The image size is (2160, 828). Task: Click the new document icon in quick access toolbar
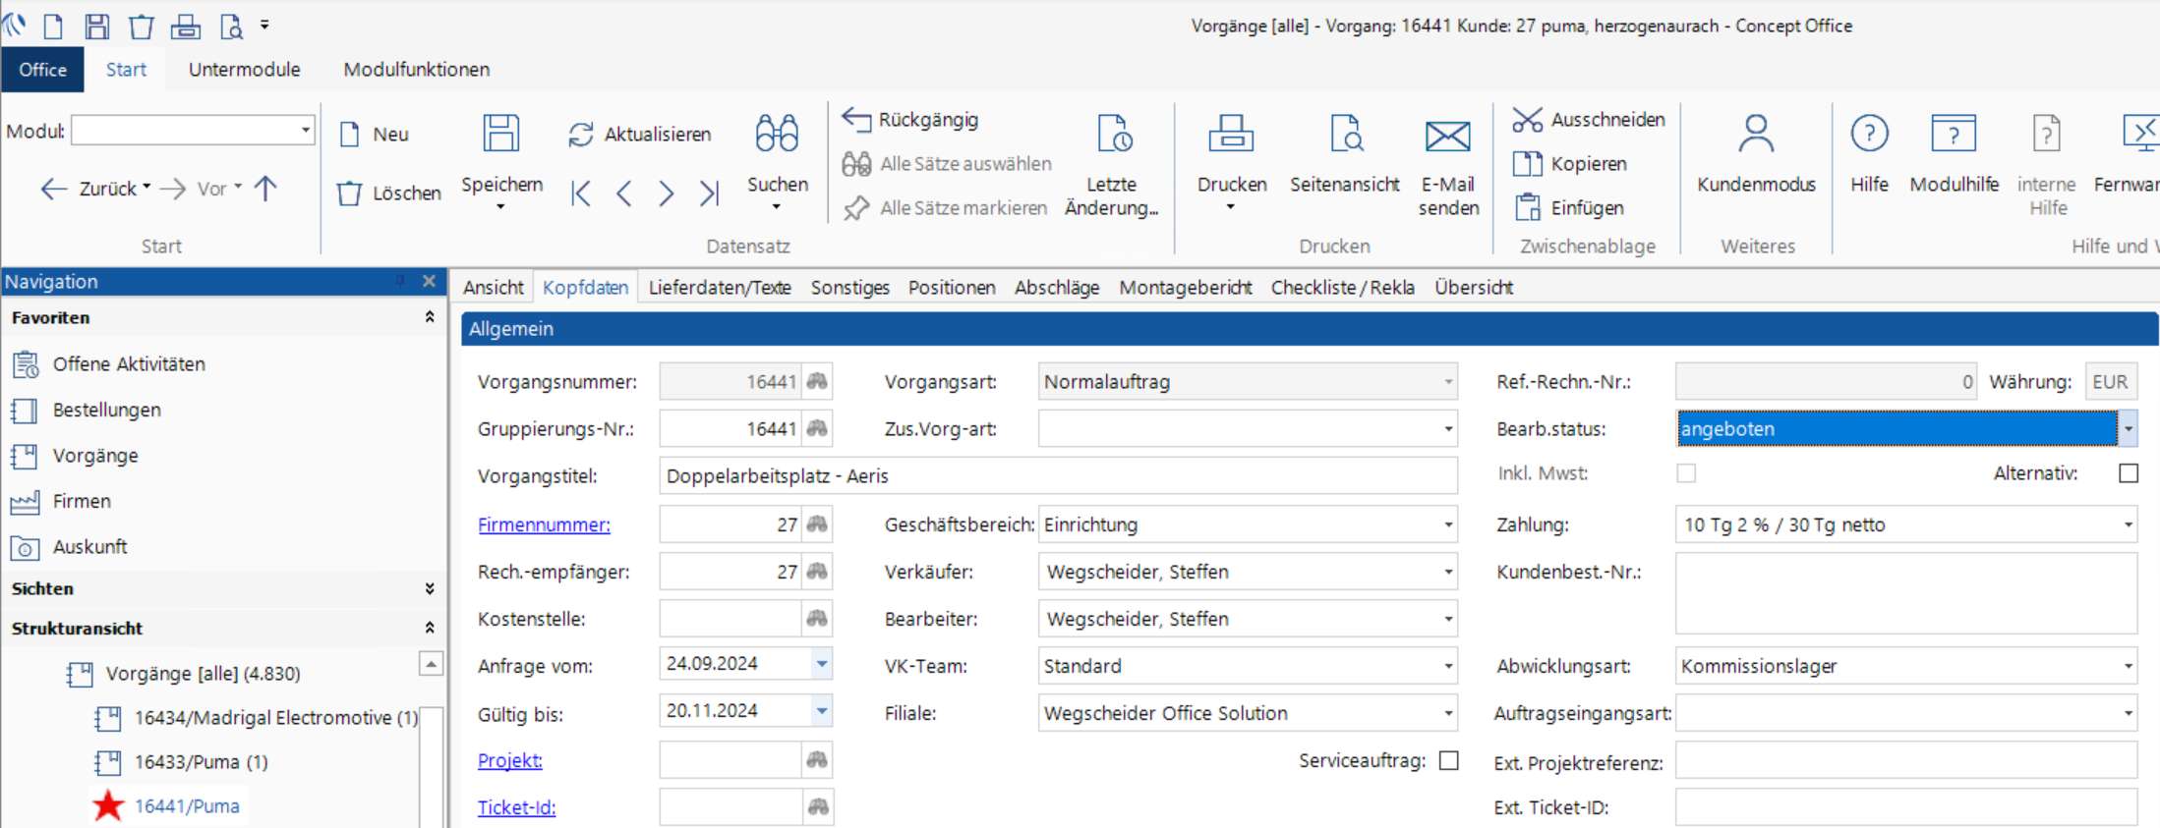(x=54, y=27)
